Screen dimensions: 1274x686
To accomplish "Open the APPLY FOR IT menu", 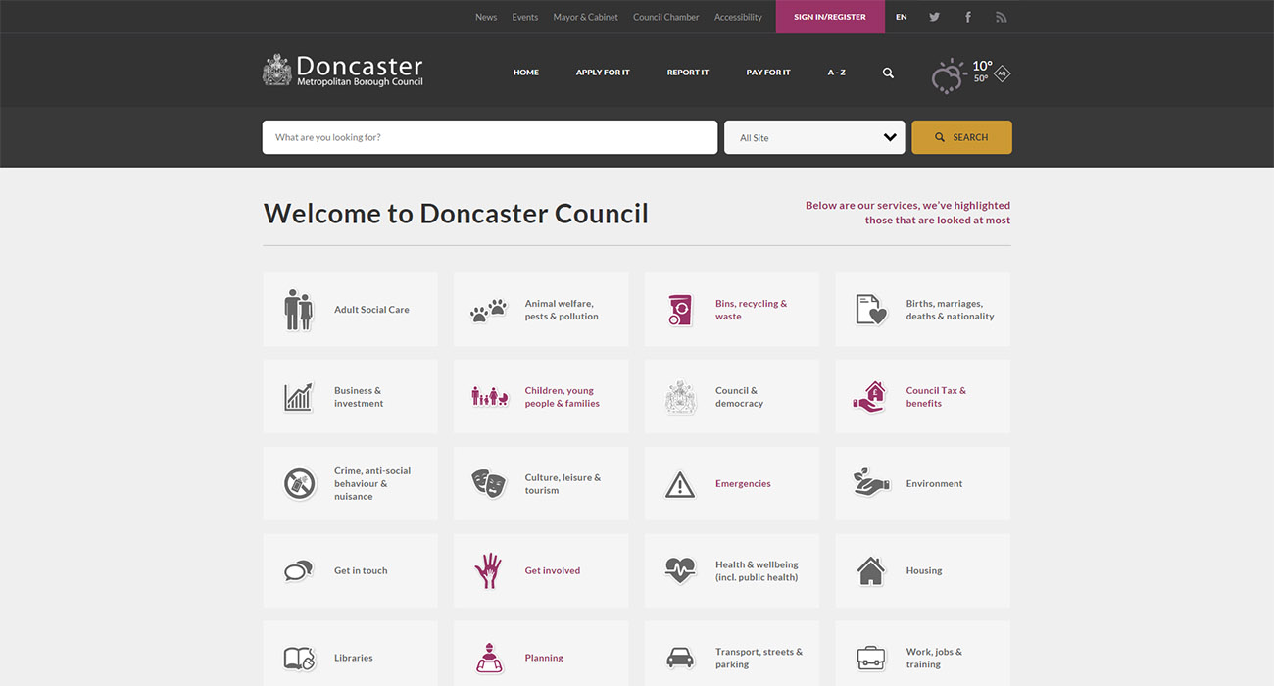I will 603,73.
